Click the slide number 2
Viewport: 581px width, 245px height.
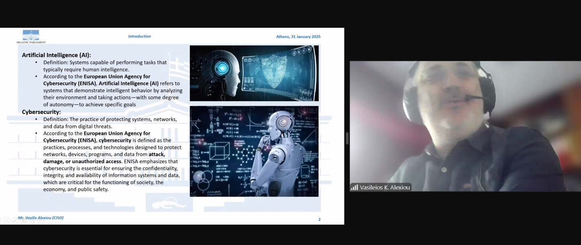(x=319, y=220)
